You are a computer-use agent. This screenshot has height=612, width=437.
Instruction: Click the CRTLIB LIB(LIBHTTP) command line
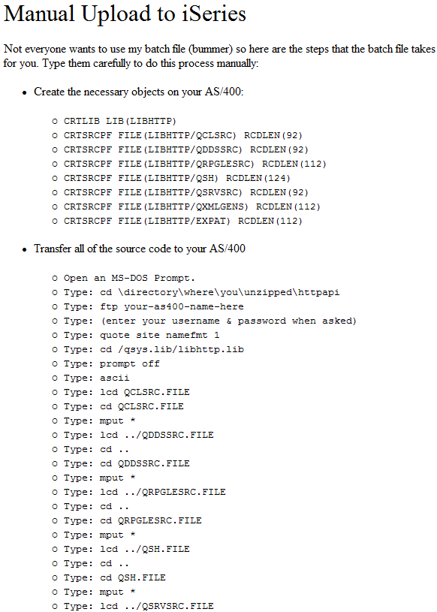tap(120, 121)
